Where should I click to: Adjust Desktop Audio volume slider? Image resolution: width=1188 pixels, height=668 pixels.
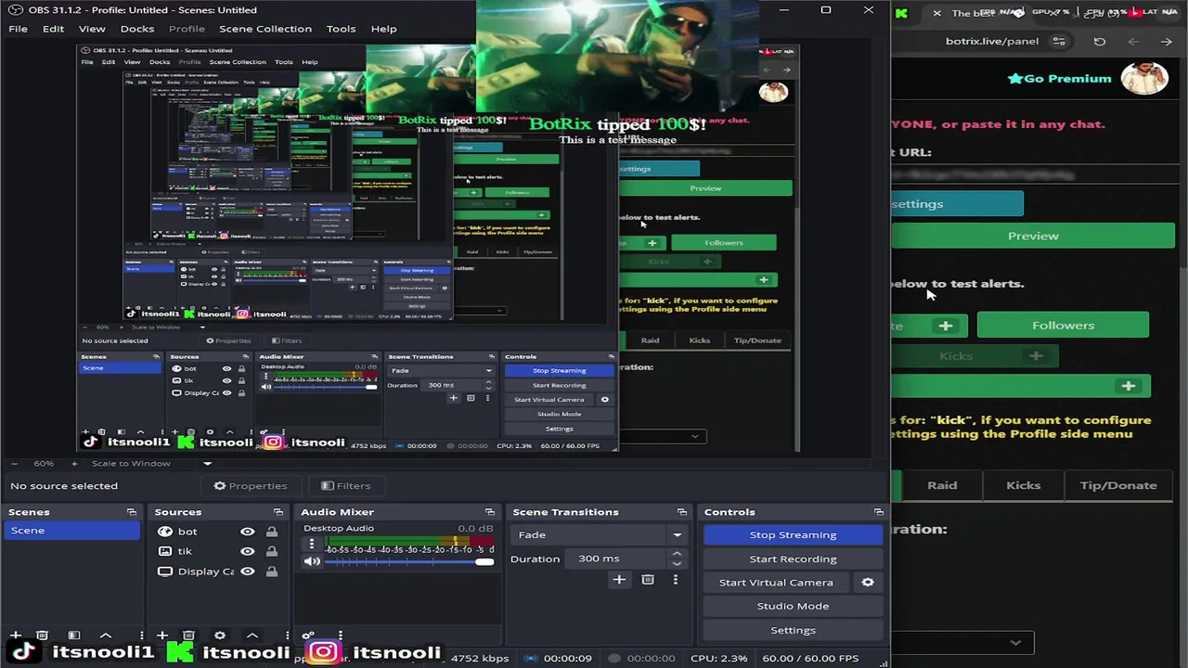[409, 562]
